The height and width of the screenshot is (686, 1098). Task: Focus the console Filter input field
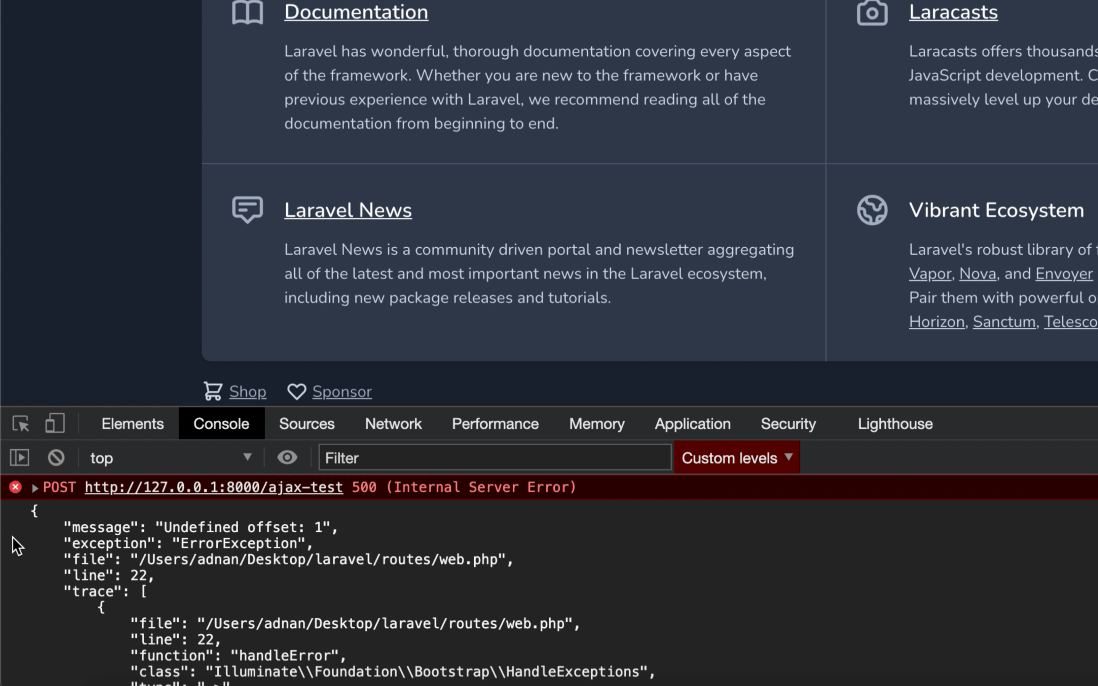point(495,457)
